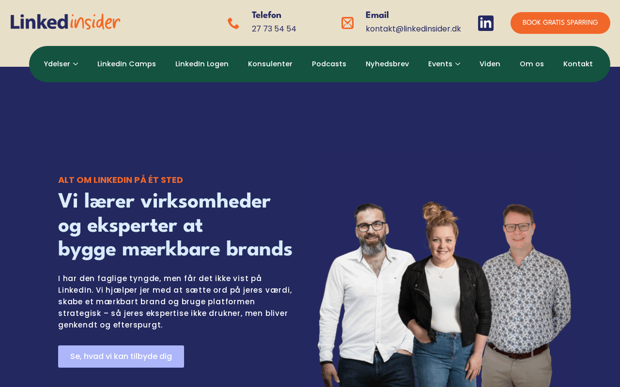Click the orange email envelope icon
The height and width of the screenshot is (387, 620).
click(347, 23)
